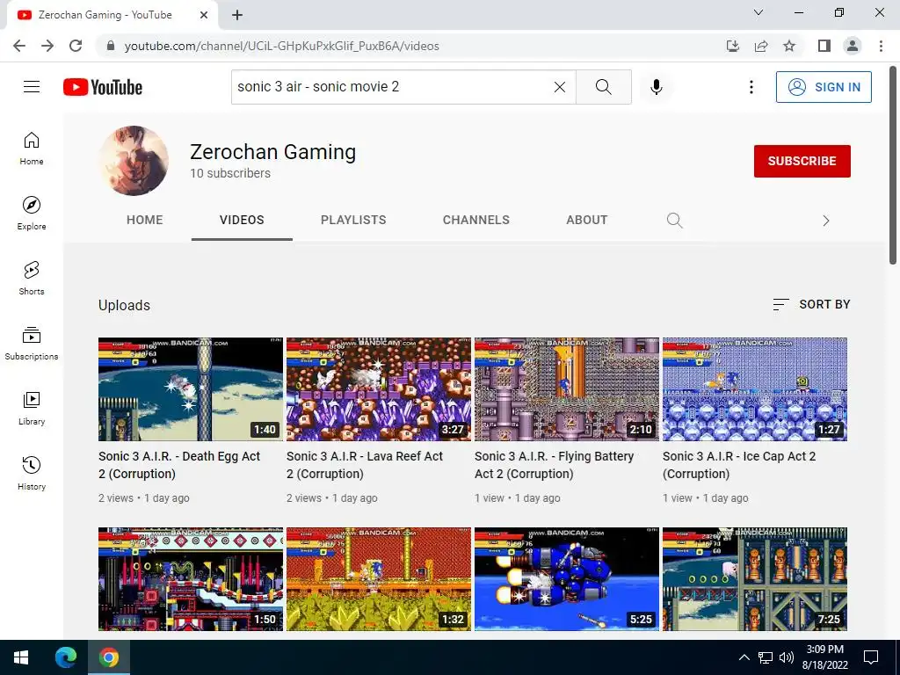
Task: Share this page from the address bar
Action: (x=761, y=46)
